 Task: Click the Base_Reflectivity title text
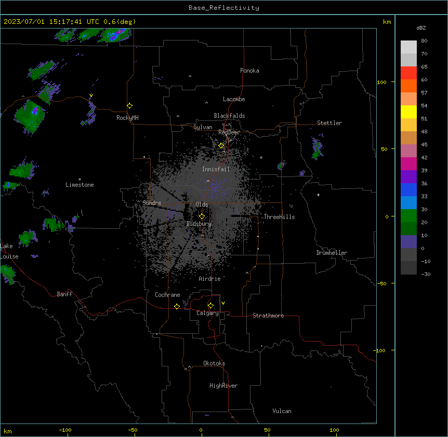[x=224, y=8]
